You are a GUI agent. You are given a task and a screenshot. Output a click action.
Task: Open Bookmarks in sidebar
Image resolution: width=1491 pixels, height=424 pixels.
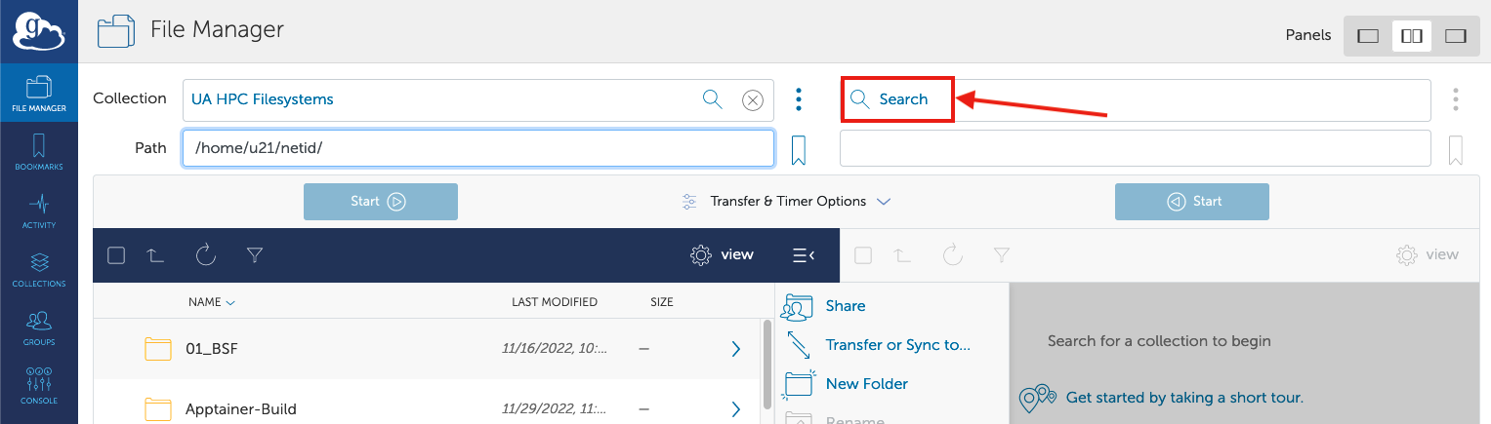pos(39,152)
